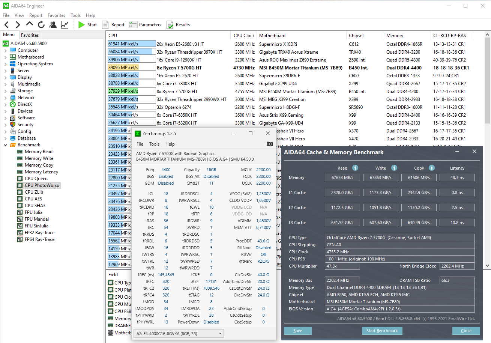Select the CPU Queen benchmark
The height and width of the screenshot is (343, 491).
tap(36, 179)
